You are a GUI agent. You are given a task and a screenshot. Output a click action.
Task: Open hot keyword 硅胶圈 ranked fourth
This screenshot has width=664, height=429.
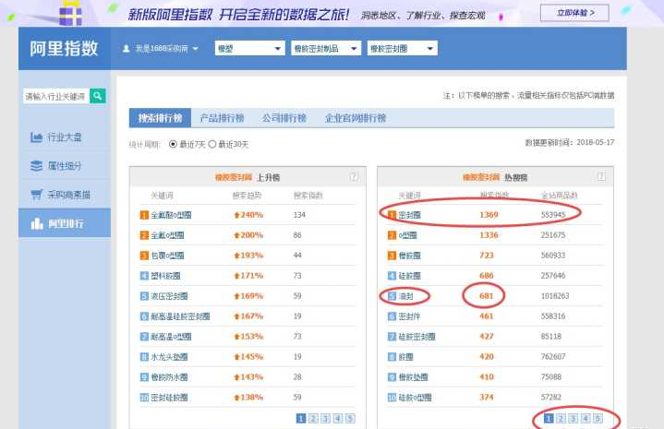point(409,276)
